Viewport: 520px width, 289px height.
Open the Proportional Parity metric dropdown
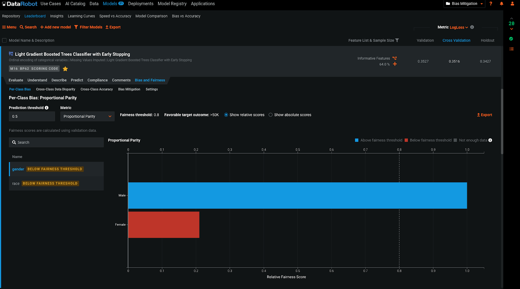(x=87, y=116)
